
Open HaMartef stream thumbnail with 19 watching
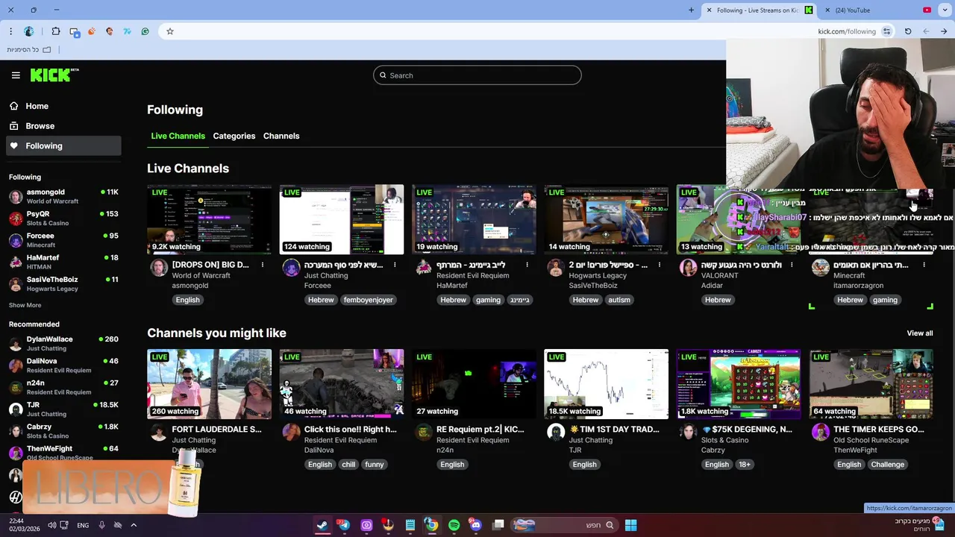pos(474,219)
